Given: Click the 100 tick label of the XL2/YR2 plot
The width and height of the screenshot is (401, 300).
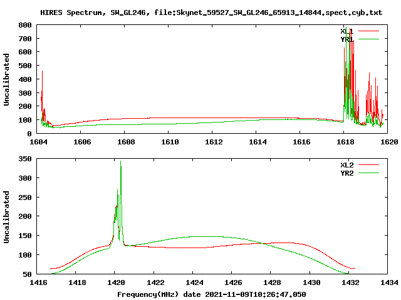Looking at the screenshot, I should (25, 255).
